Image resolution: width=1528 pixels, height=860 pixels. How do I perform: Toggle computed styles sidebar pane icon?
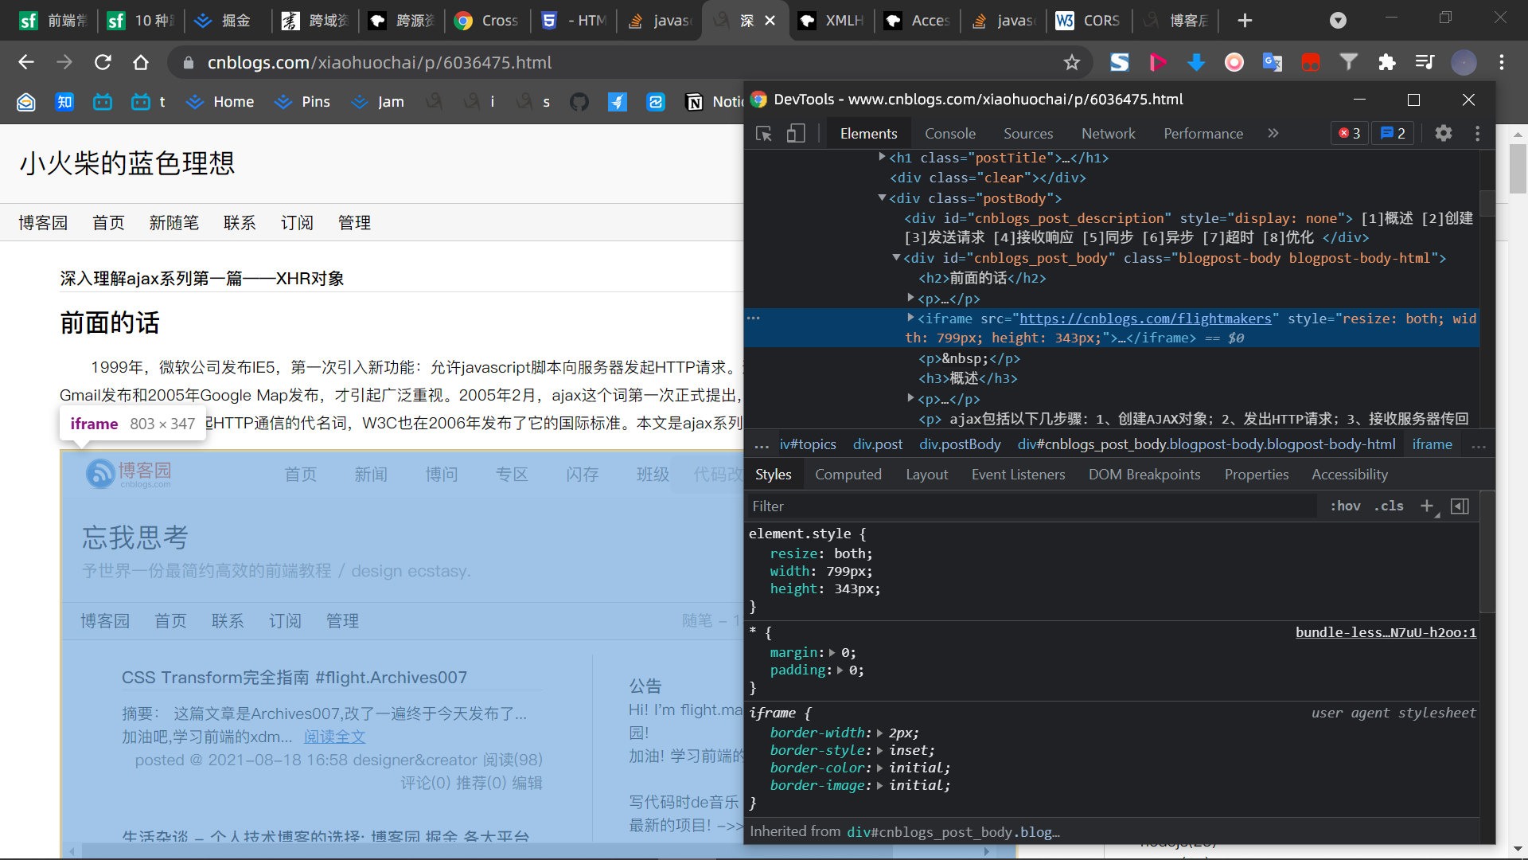click(1460, 506)
